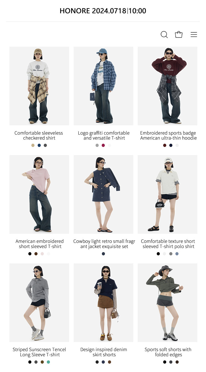Open the Cowboy denim jacket set image
The width and height of the screenshot is (206, 372).
coord(104,194)
